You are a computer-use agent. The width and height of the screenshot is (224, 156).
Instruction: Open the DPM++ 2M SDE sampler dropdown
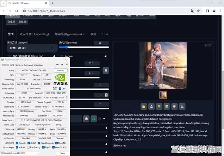32,48
